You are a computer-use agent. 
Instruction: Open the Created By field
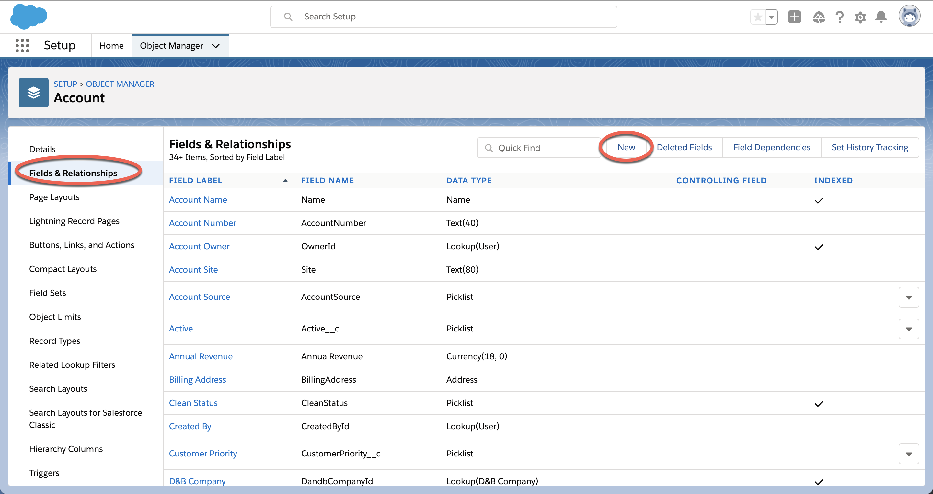tap(190, 426)
